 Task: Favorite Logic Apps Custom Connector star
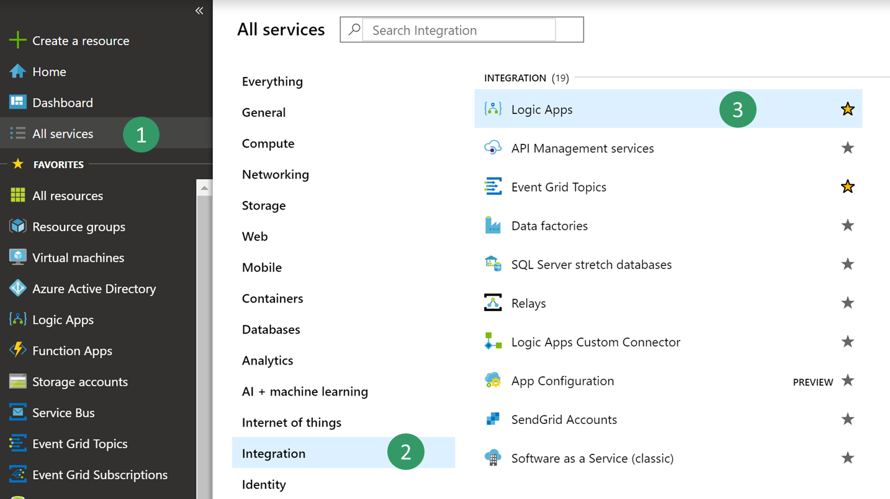tap(848, 342)
